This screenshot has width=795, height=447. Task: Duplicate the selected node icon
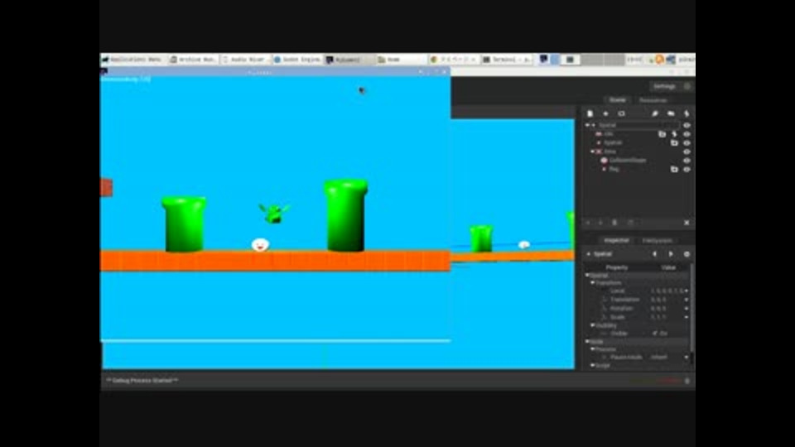click(630, 223)
